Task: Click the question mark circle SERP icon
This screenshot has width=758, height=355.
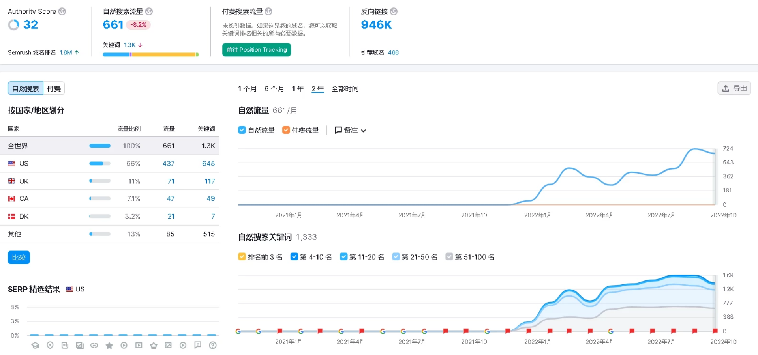Action: pos(212,346)
